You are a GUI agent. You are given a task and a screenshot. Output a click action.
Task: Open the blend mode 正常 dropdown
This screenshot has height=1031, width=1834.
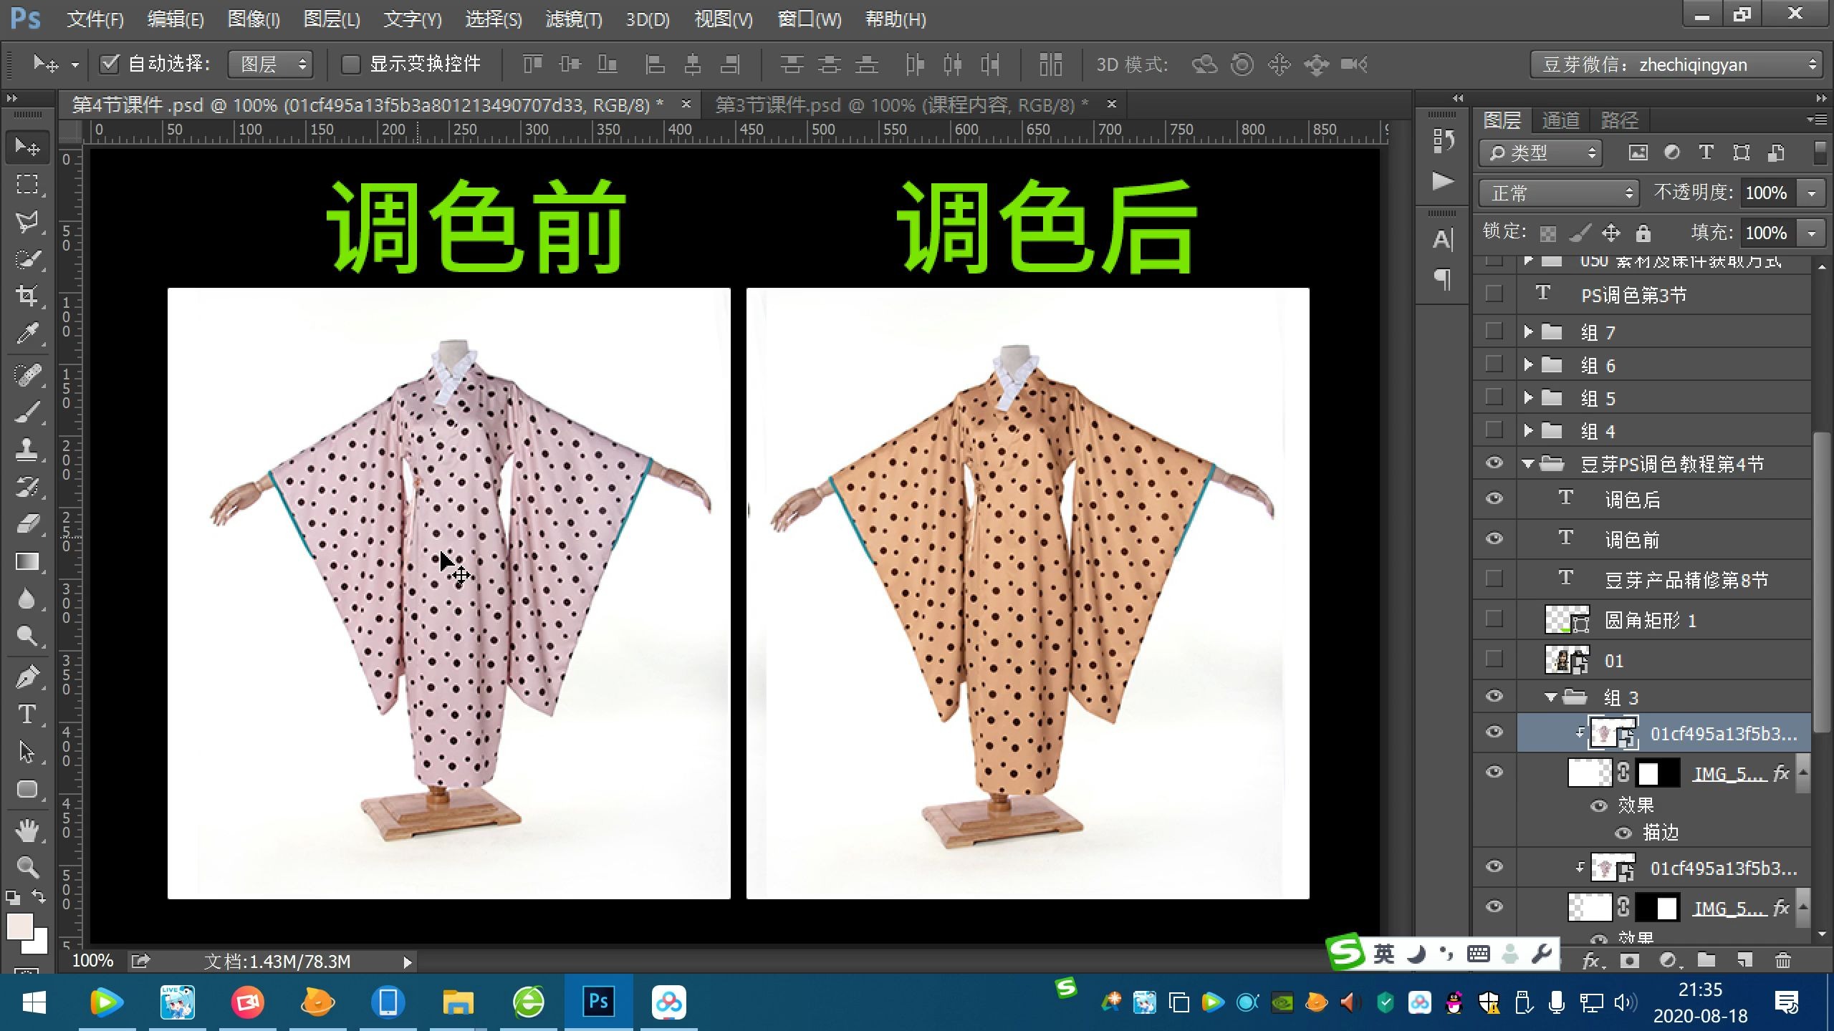(x=1559, y=193)
